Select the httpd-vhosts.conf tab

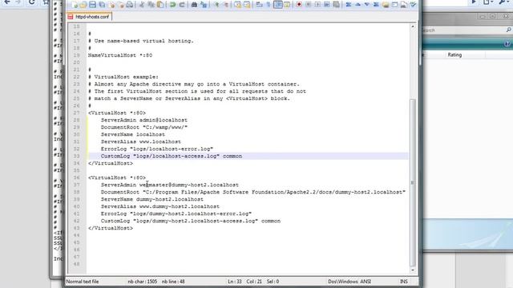click(x=89, y=16)
